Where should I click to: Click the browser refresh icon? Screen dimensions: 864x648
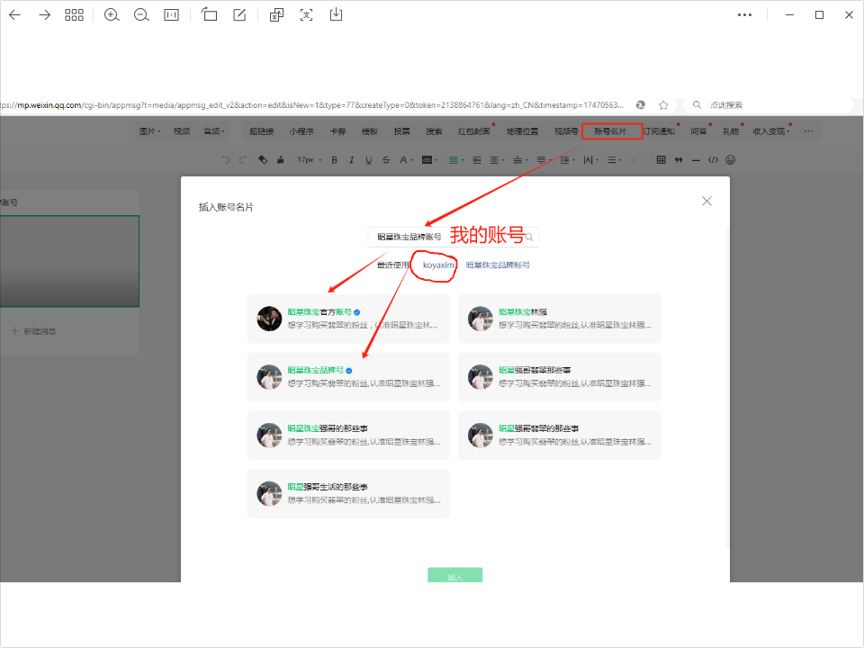(640, 104)
